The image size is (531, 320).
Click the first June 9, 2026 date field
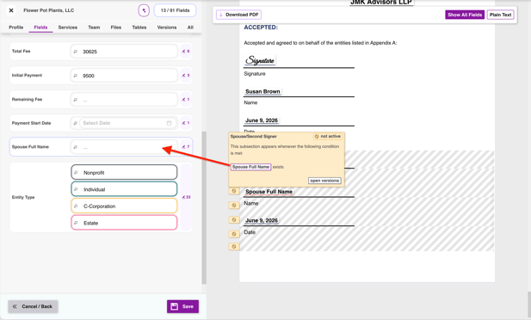(x=262, y=120)
